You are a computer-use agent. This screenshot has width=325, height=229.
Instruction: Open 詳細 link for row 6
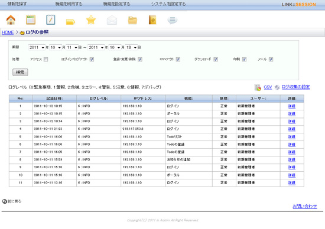click(292, 145)
